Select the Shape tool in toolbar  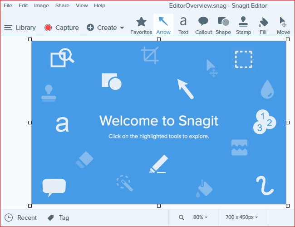pos(223,25)
